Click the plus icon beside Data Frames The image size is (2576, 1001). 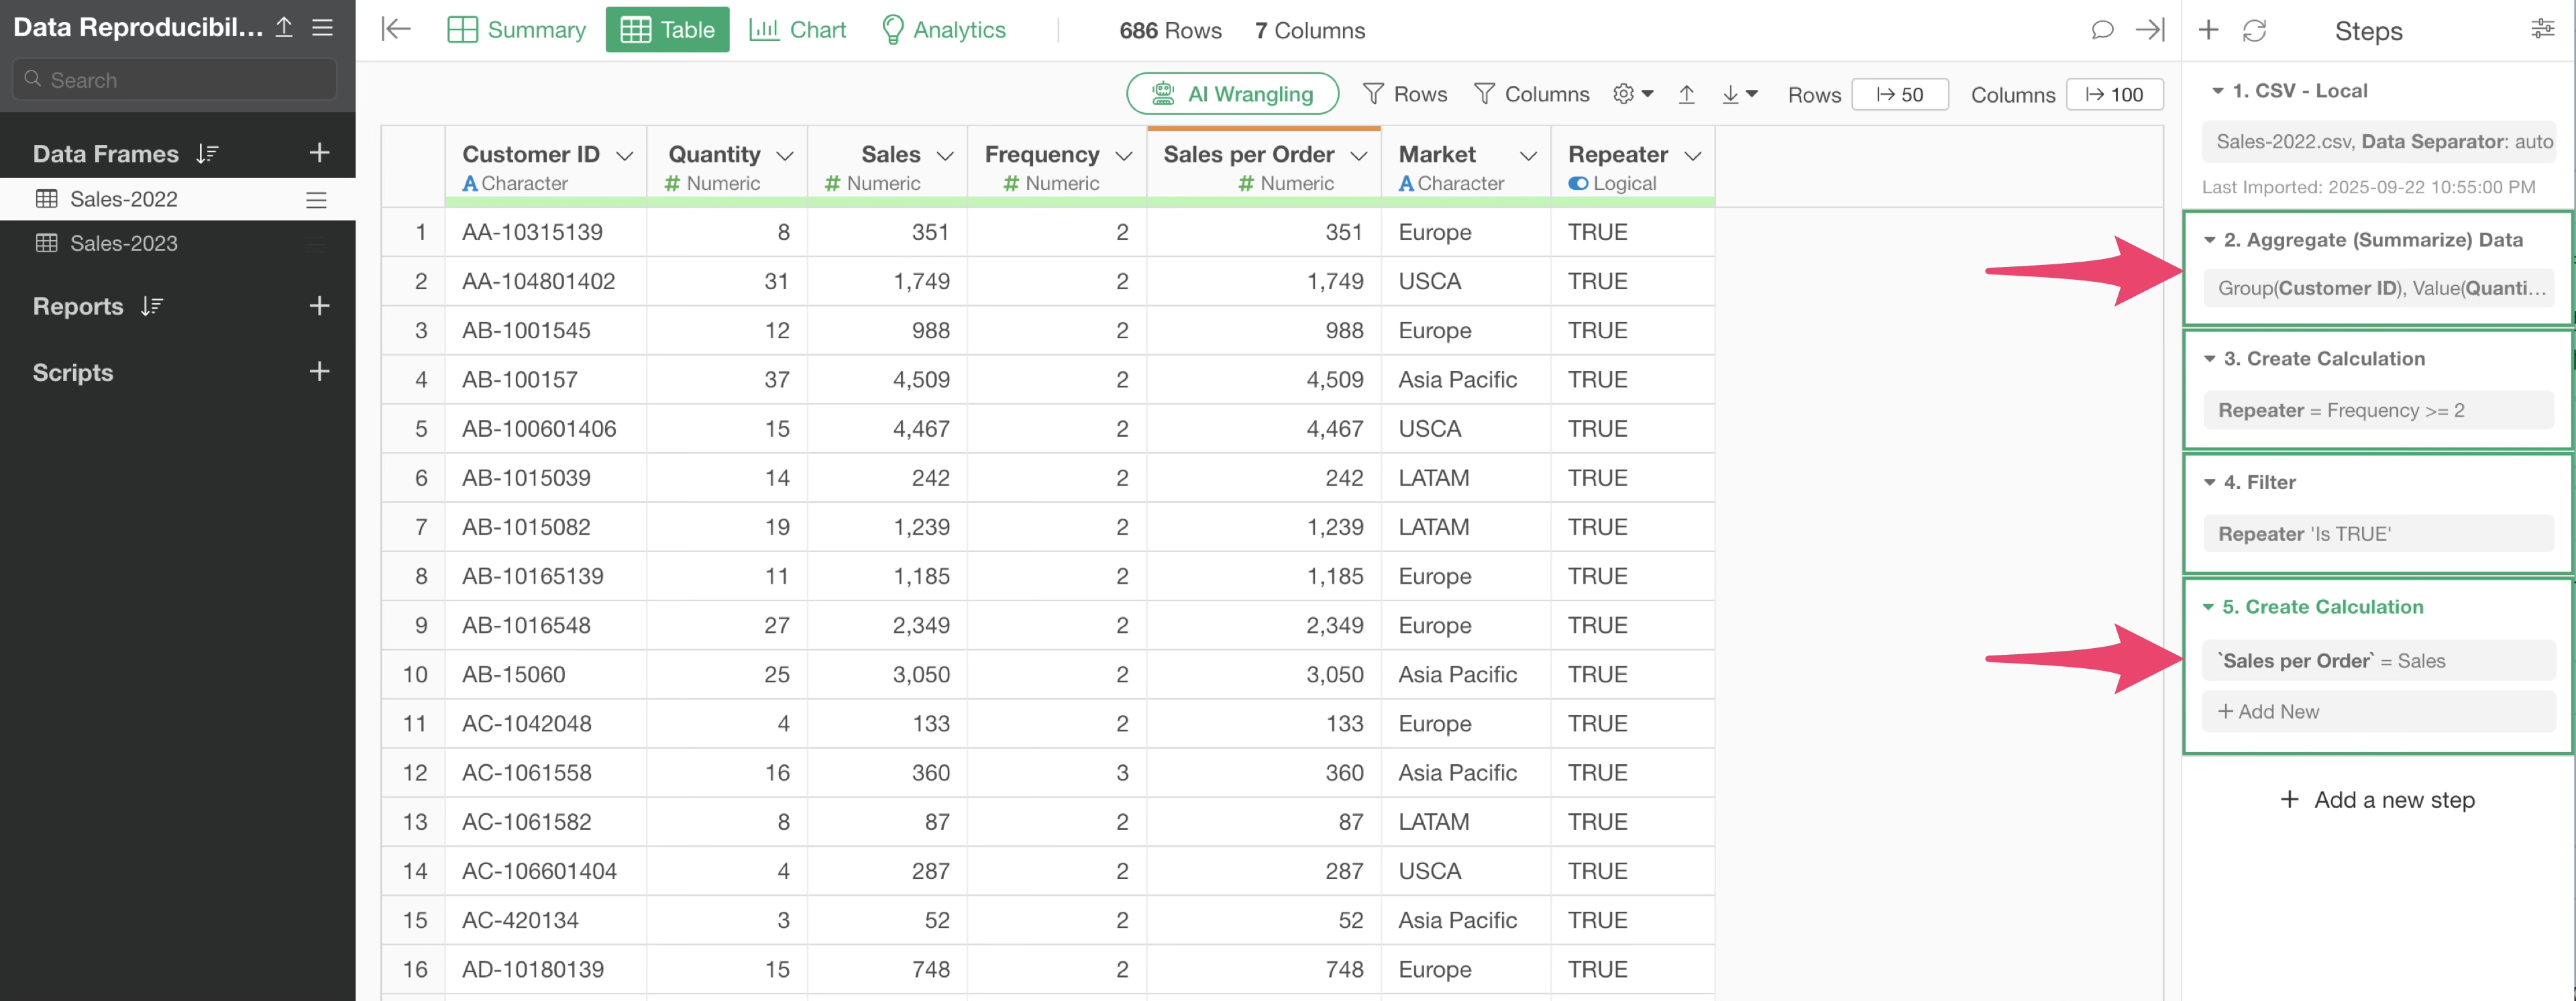click(319, 153)
